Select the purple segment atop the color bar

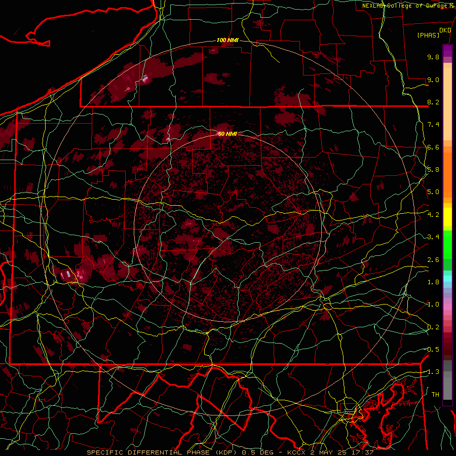[x=447, y=51]
